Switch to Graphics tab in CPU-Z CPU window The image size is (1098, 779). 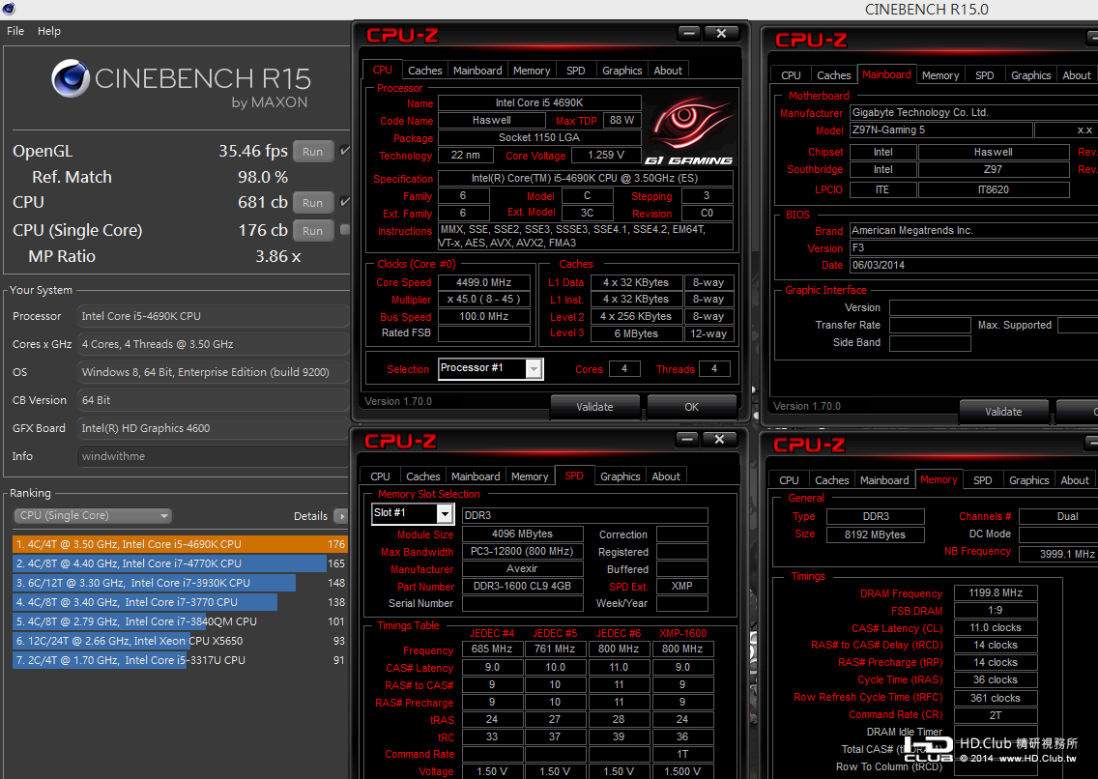click(621, 70)
